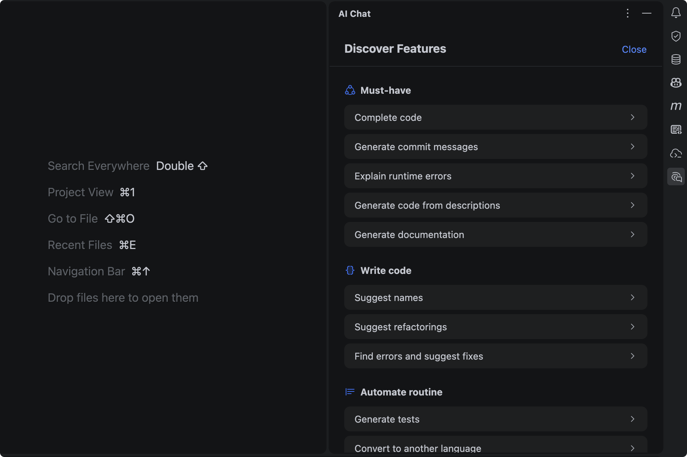Choose the Suggest names feature
The height and width of the screenshot is (457, 687).
[495, 298]
